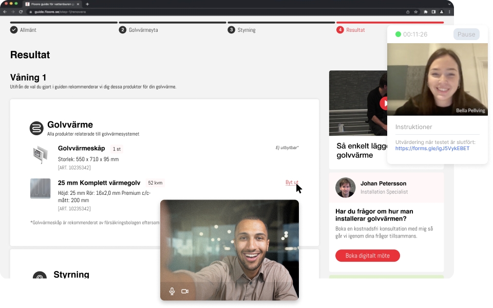The height and width of the screenshot is (308, 493).
Task: Click the step 2 number badge
Action: 123,30
